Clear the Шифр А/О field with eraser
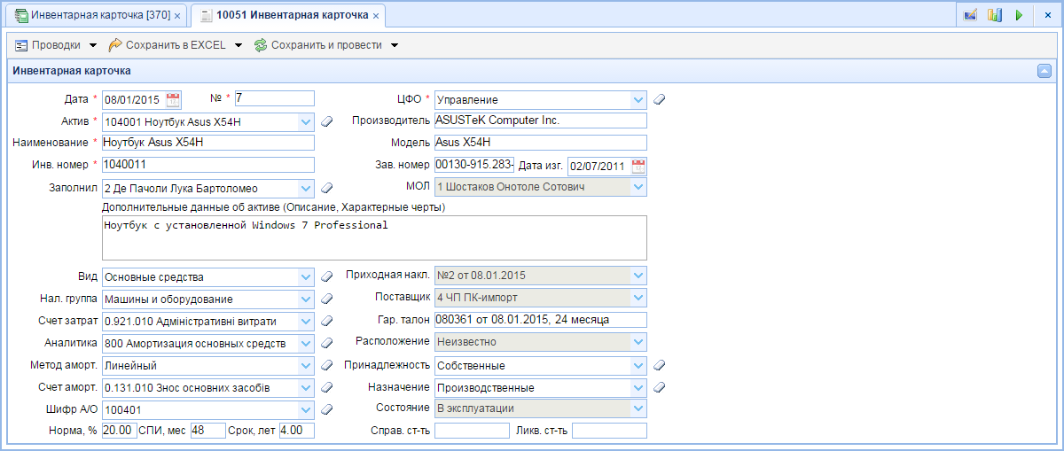 tap(325, 409)
